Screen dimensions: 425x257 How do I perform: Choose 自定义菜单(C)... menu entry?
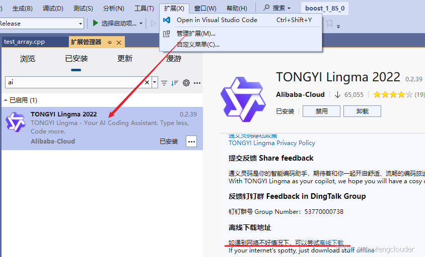(x=240, y=45)
